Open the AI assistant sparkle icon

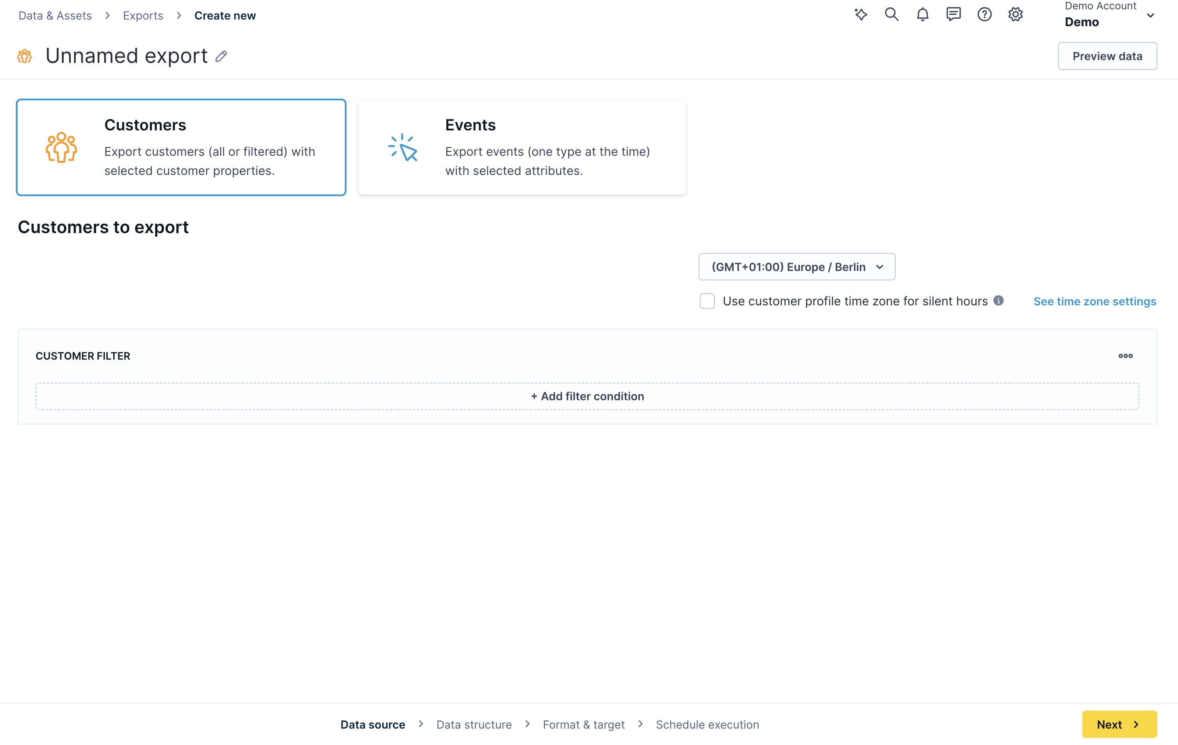pyautogui.click(x=861, y=14)
